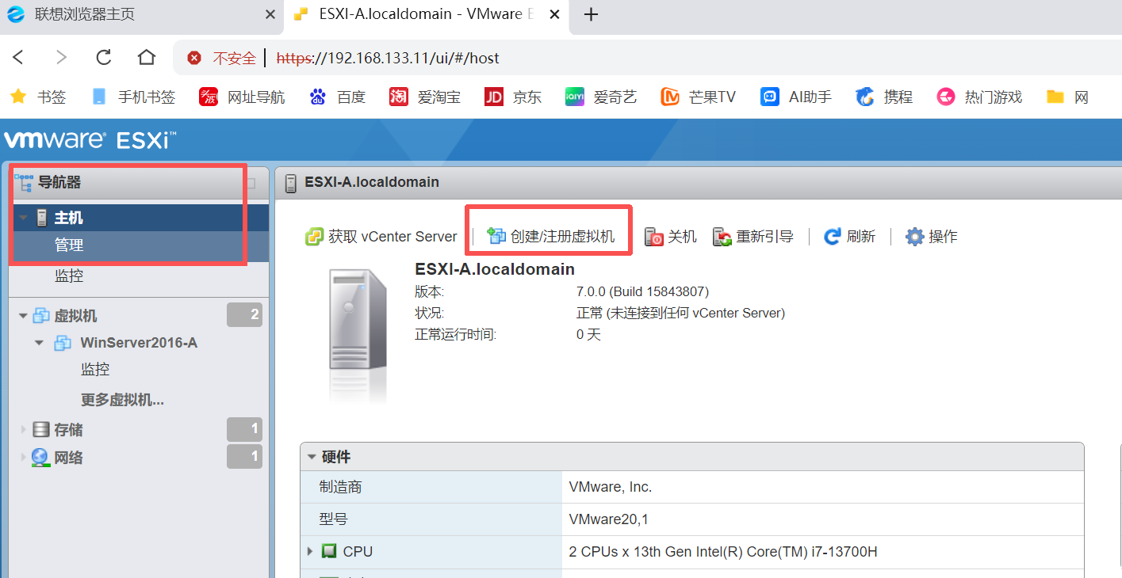Viewport: 1122px width, 578px height.
Task: Select 存储 in the navigator
Action: coord(68,430)
